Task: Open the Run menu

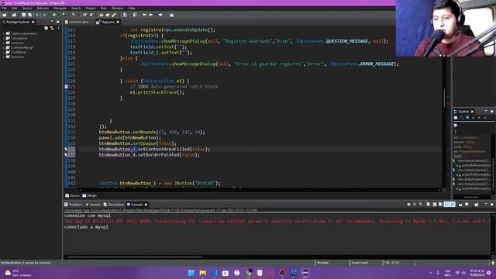Action: tap(103, 9)
